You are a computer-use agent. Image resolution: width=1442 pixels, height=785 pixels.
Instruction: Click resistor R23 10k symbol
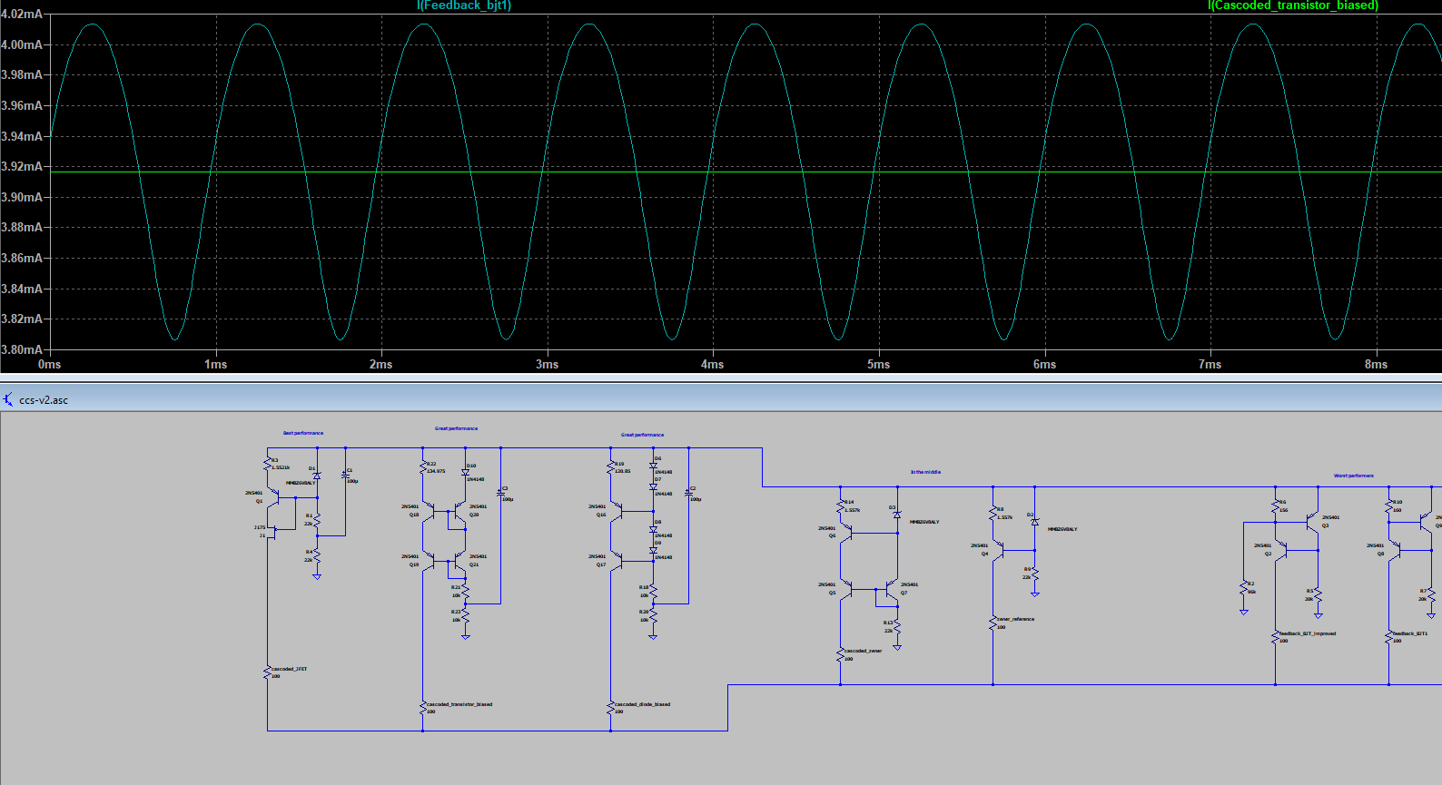pyautogui.click(x=465, y=616)
